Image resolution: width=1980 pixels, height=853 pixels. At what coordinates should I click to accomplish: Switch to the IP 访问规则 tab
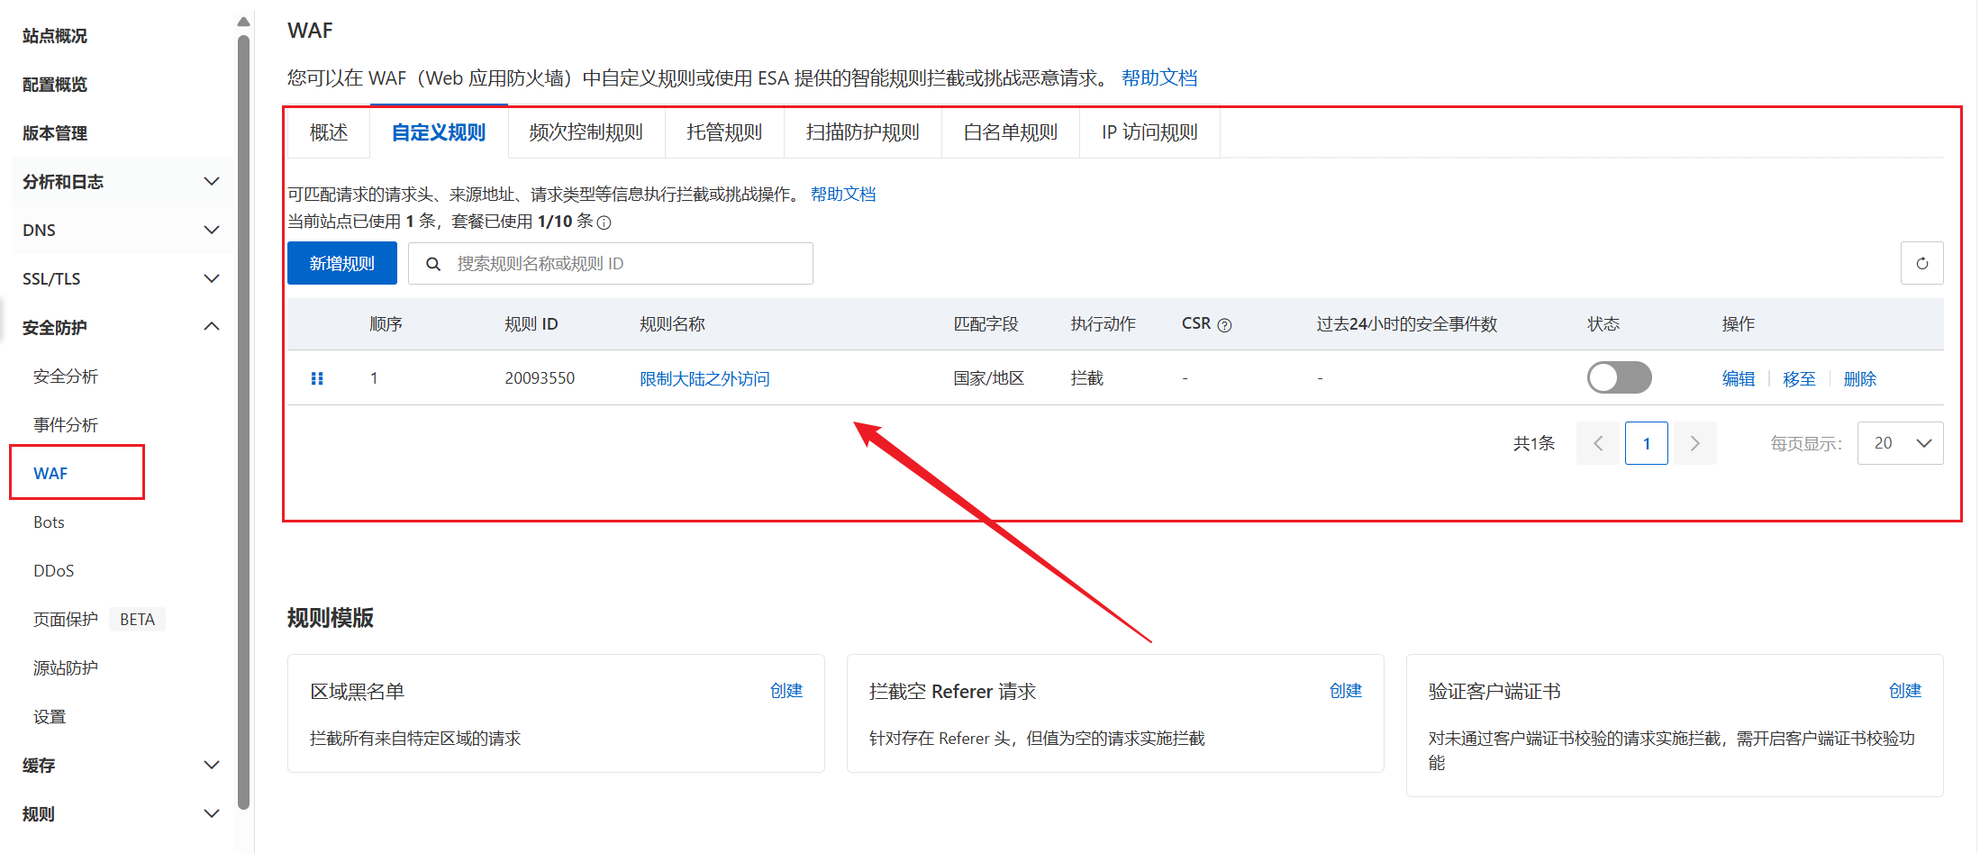(1149, 132)
